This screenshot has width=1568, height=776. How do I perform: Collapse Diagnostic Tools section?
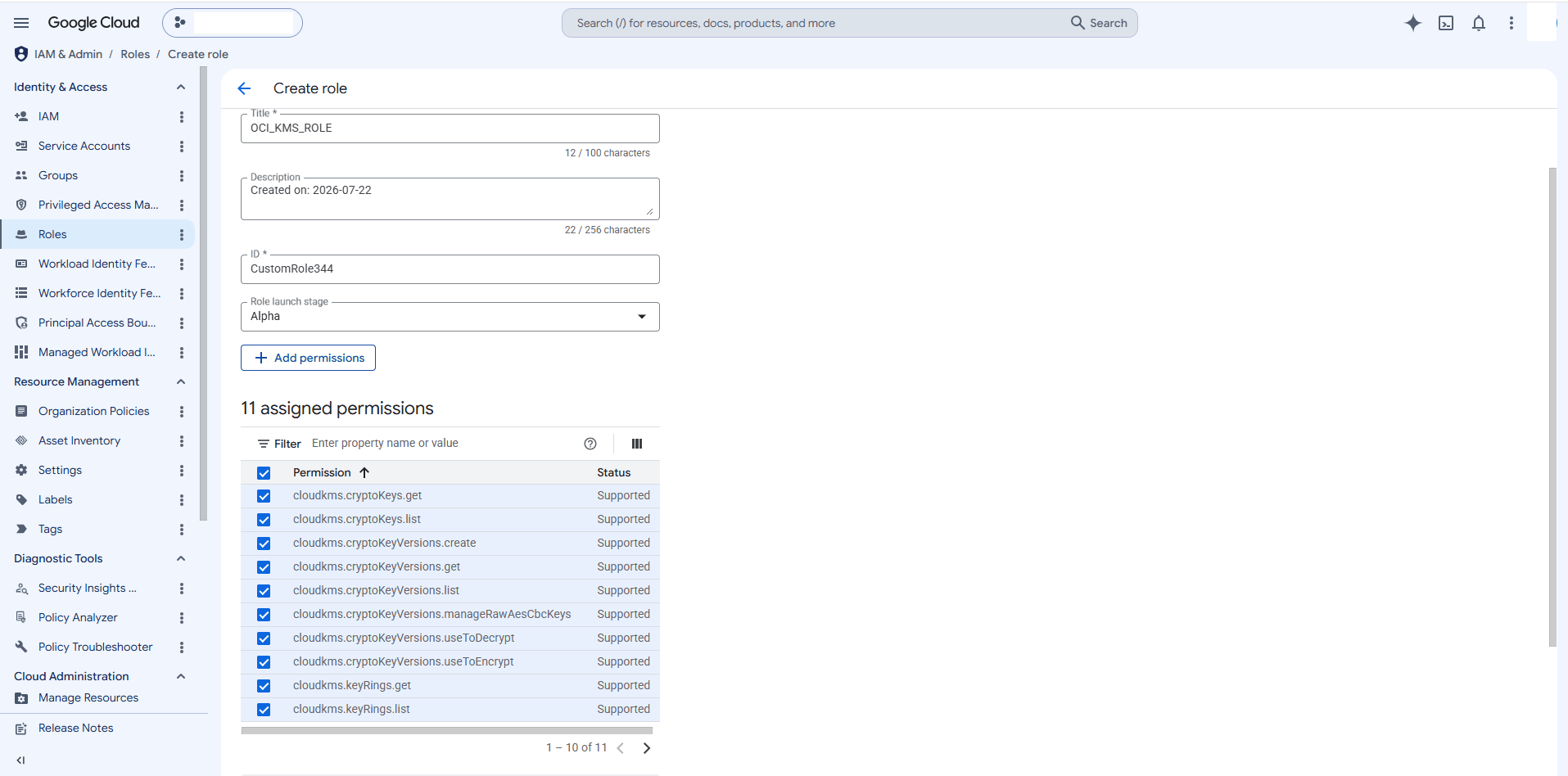181,558
